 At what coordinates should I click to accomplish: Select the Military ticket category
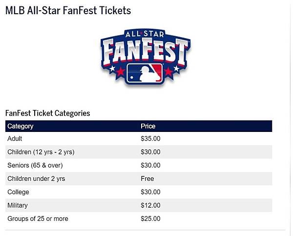[18, 205]
